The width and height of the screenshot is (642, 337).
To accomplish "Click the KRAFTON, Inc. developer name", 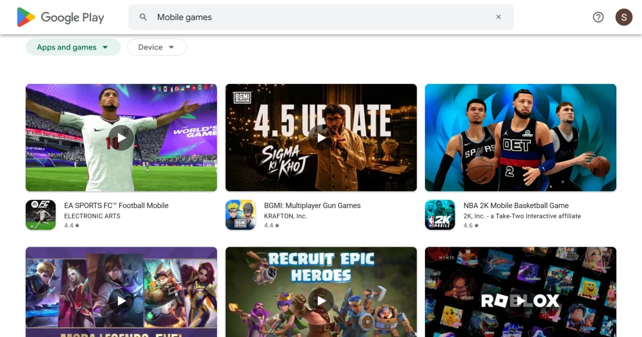I will pyautogui.click(x=285, y=216).
